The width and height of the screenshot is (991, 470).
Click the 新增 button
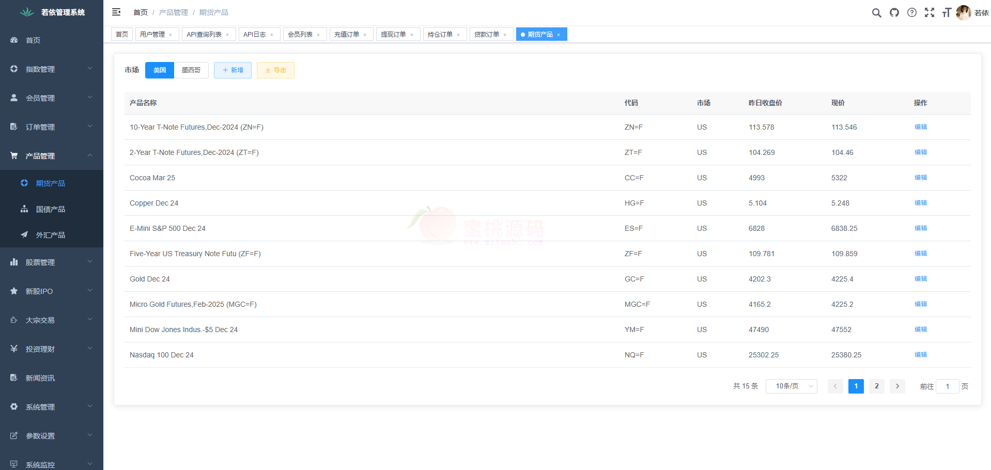(x=233, y=70)
